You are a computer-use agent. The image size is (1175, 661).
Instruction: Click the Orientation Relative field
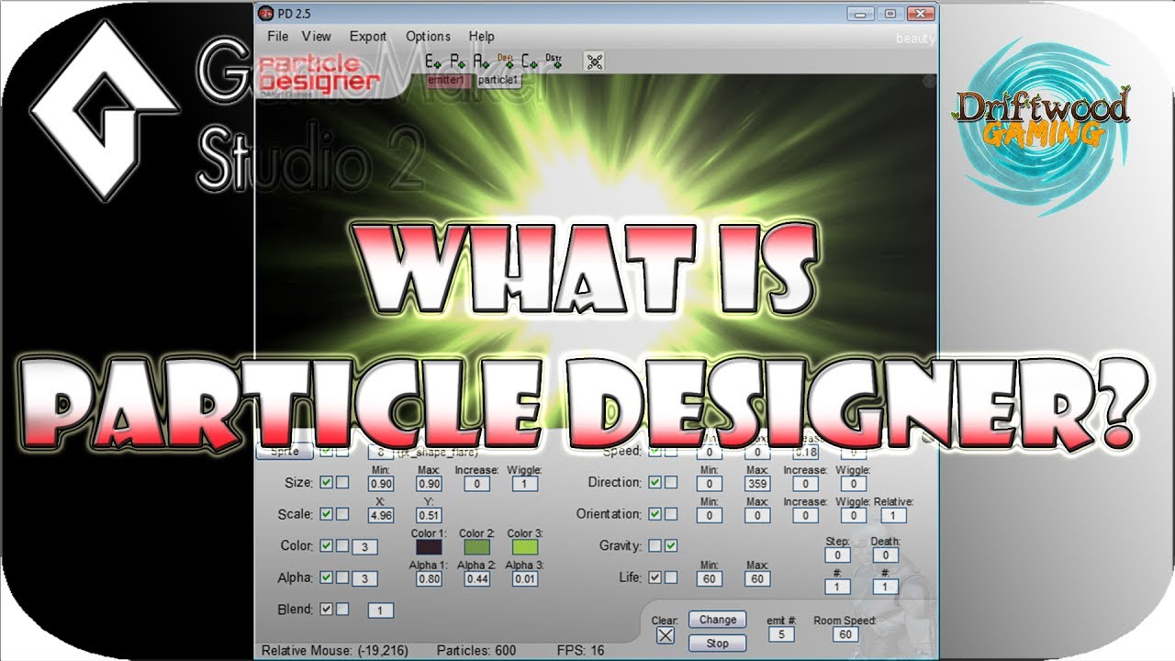tap(892, 515)
